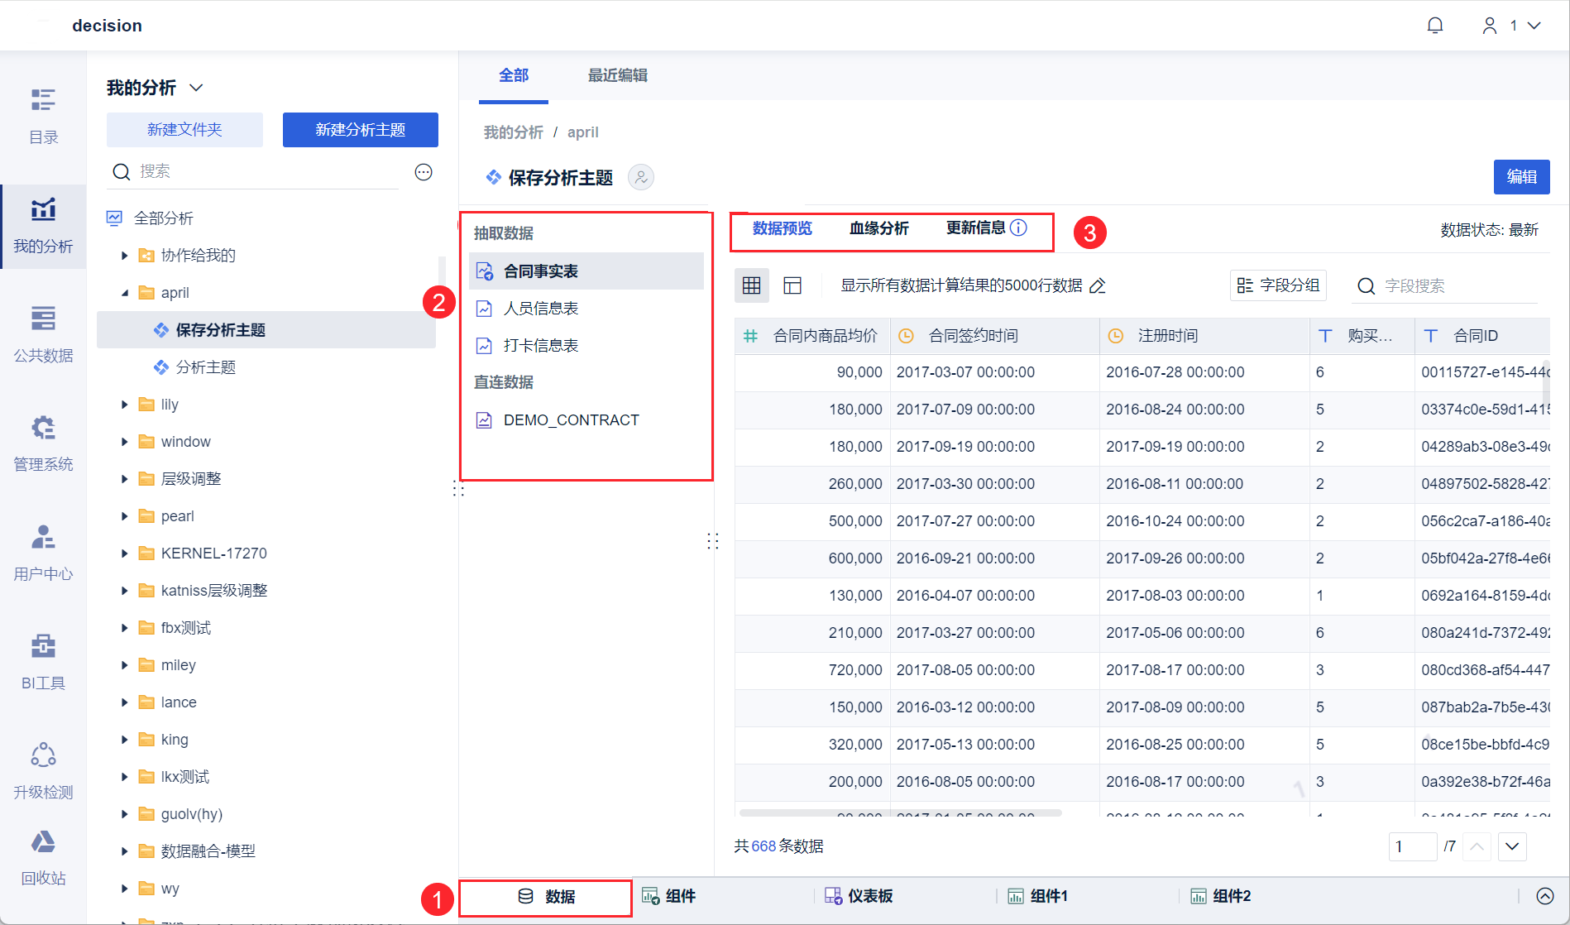Open the more options ellipsis icon

point(424,172)
